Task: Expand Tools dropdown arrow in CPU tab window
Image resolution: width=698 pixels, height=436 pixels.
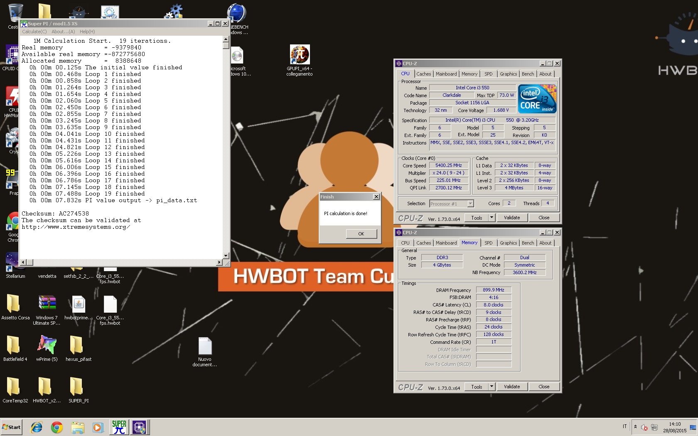Action: point(492,218)
